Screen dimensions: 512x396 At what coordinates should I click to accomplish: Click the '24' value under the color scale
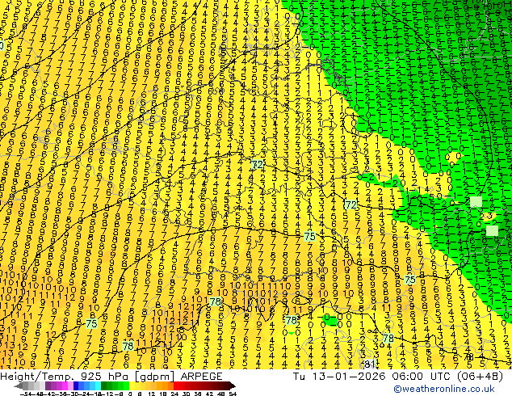[x=174, y=394]
